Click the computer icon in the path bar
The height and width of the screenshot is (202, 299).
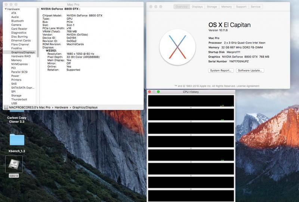[6, 107]
